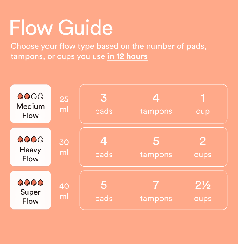Select the Medium Flow label

point(31,111)
